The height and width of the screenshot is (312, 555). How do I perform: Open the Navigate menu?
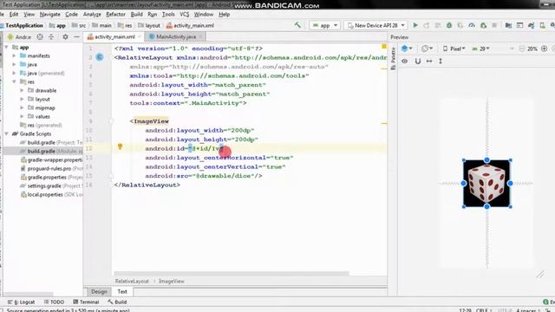[50, 14]
